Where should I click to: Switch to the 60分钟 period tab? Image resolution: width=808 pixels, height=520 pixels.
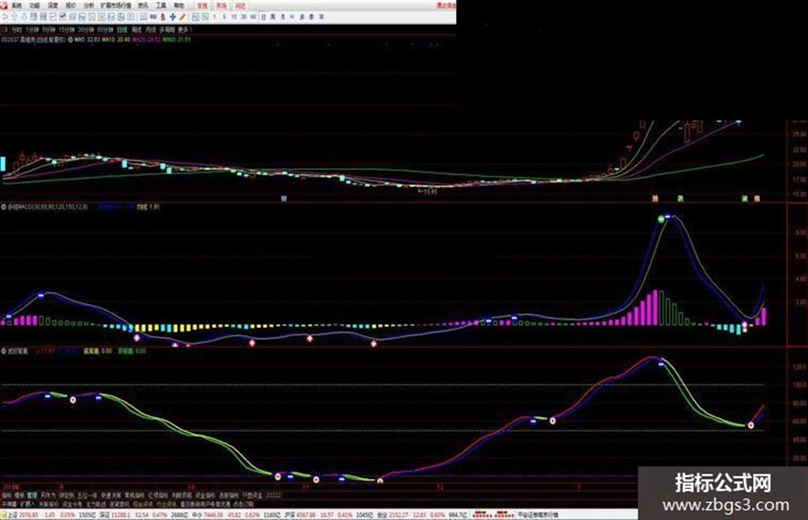(105, 30)
